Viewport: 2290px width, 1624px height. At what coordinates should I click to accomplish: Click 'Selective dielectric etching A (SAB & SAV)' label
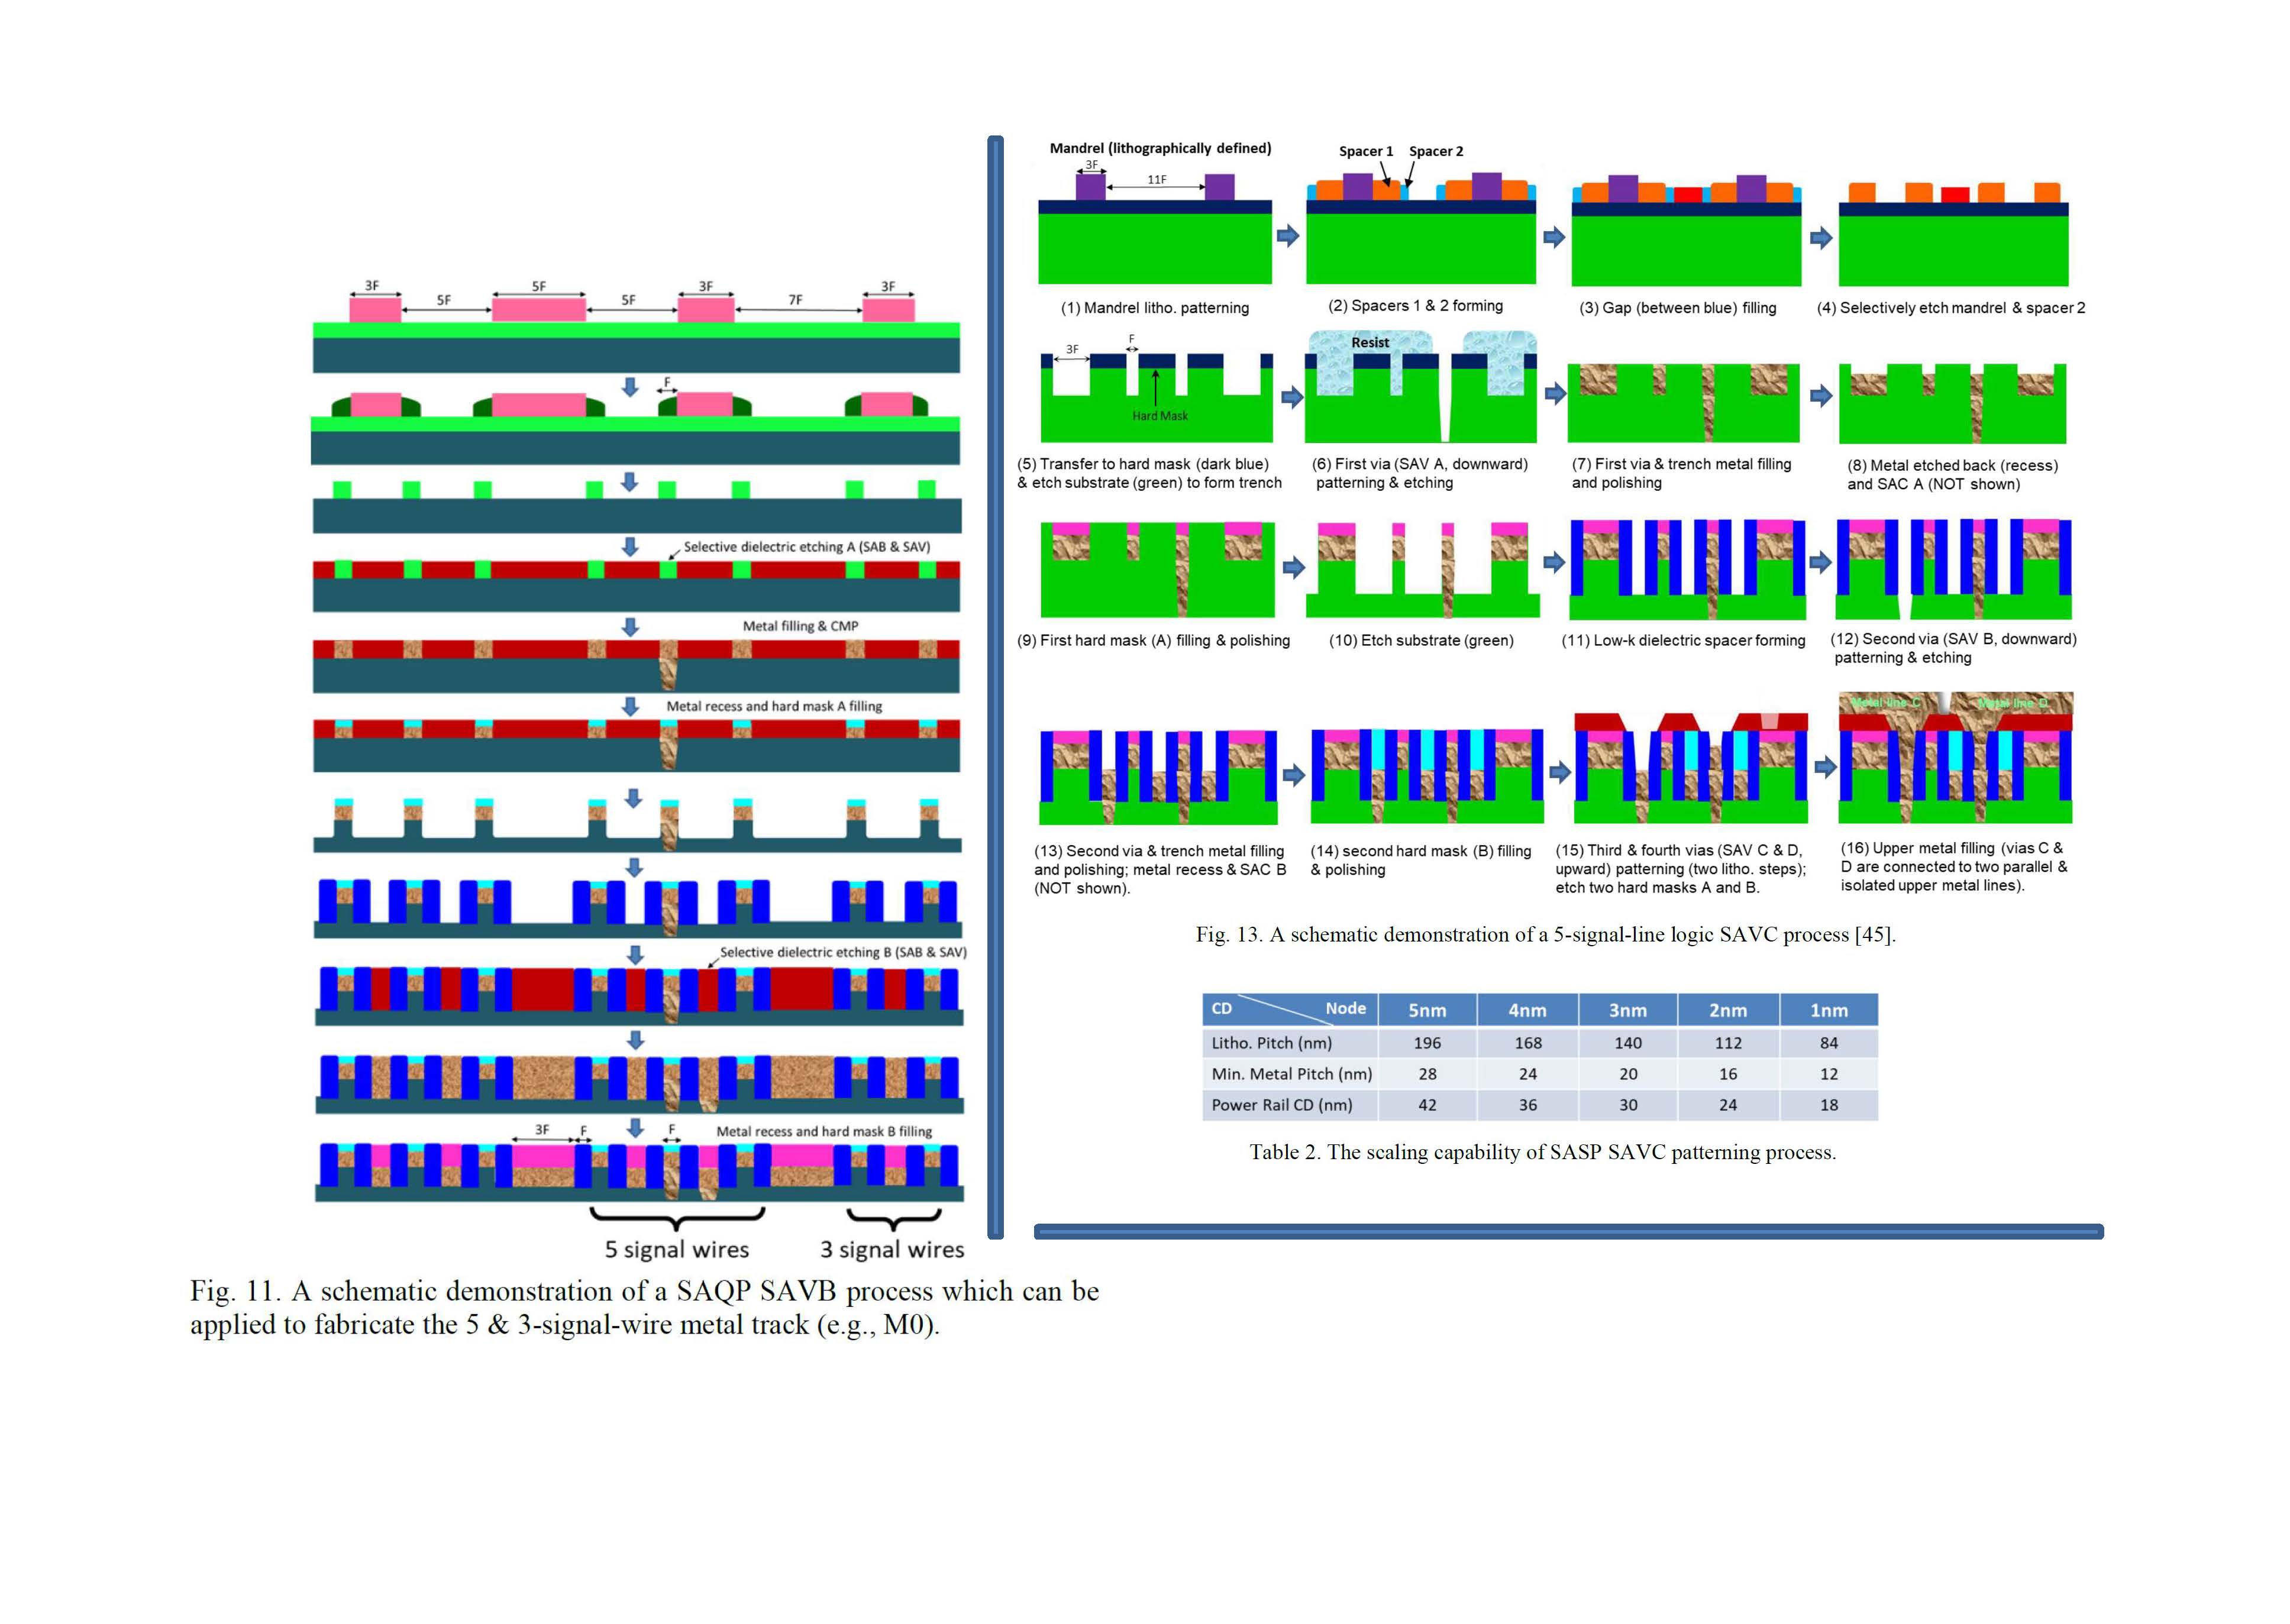coord(806,547)
